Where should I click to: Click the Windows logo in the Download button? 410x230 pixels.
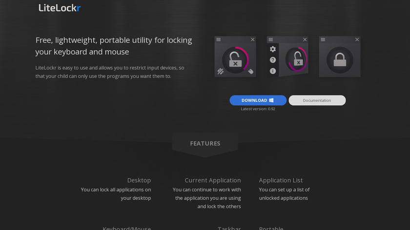[271, 100]
